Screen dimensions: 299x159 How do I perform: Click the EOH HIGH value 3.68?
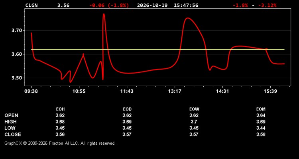click(x=60, y=122)
